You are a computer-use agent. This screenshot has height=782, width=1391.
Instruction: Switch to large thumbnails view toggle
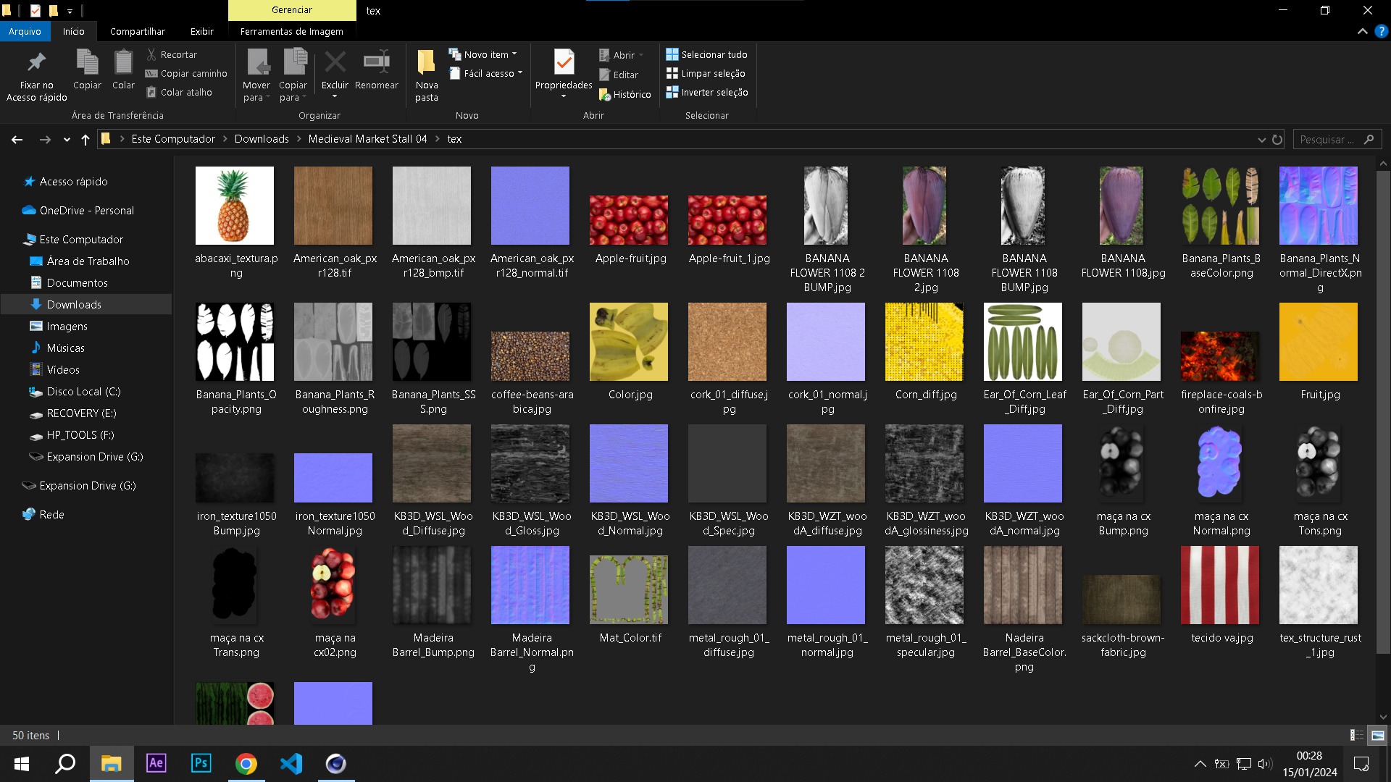[x=1378, y=735]
